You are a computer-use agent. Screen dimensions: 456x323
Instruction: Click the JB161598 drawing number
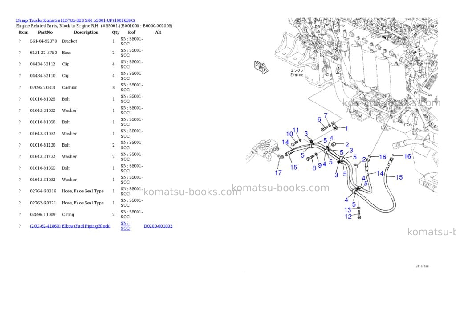coord(422,266)
